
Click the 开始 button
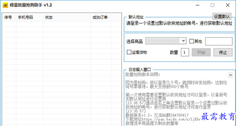(201, 52)
